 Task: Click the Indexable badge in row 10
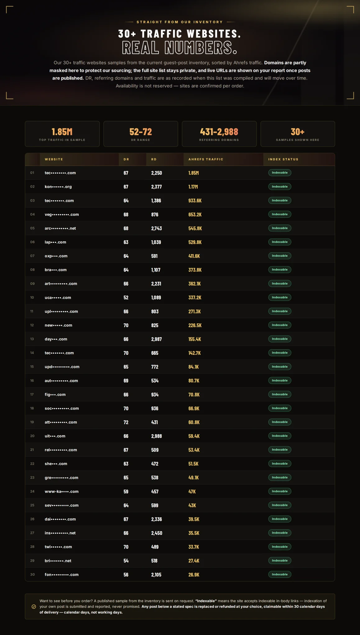point(280,297)
